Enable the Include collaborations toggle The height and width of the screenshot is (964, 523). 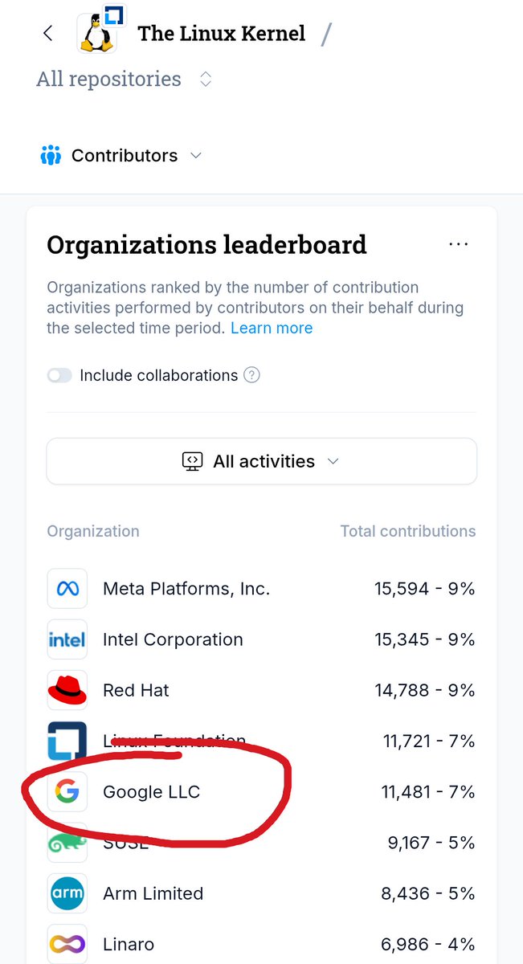pos(59,375)
